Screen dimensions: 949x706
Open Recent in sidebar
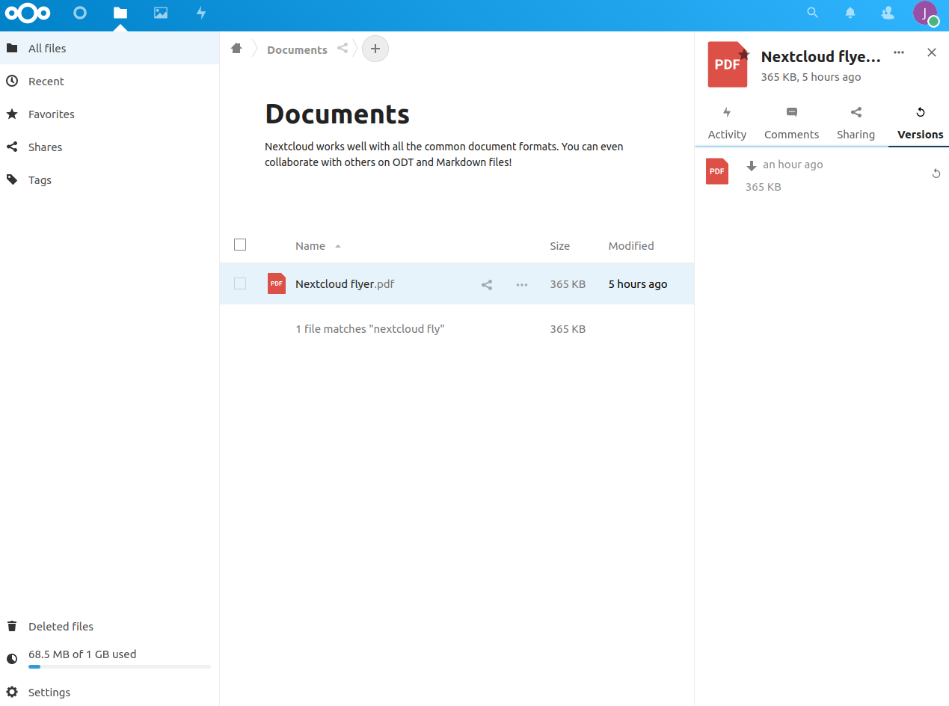pos(109,81)
